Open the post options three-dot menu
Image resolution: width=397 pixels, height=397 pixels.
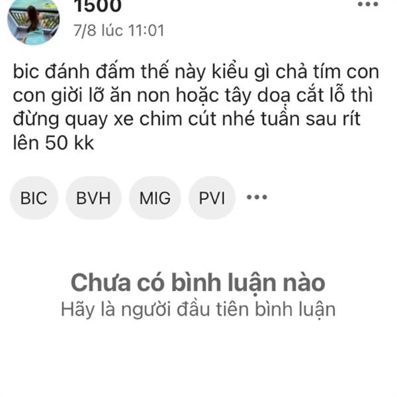368,4
